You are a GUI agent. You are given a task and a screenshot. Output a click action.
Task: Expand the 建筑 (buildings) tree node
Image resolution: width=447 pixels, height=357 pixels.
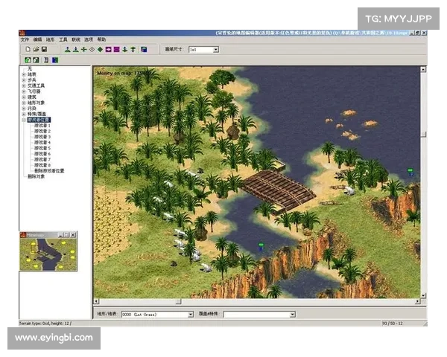coord(24,97)
